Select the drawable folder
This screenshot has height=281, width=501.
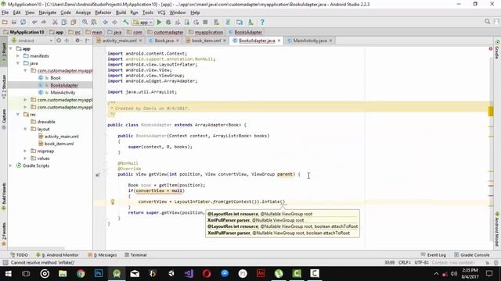click(46, 122)
